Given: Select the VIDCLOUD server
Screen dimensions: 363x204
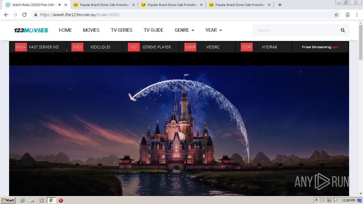Looking at the screenshot, I should coord(94,47).
